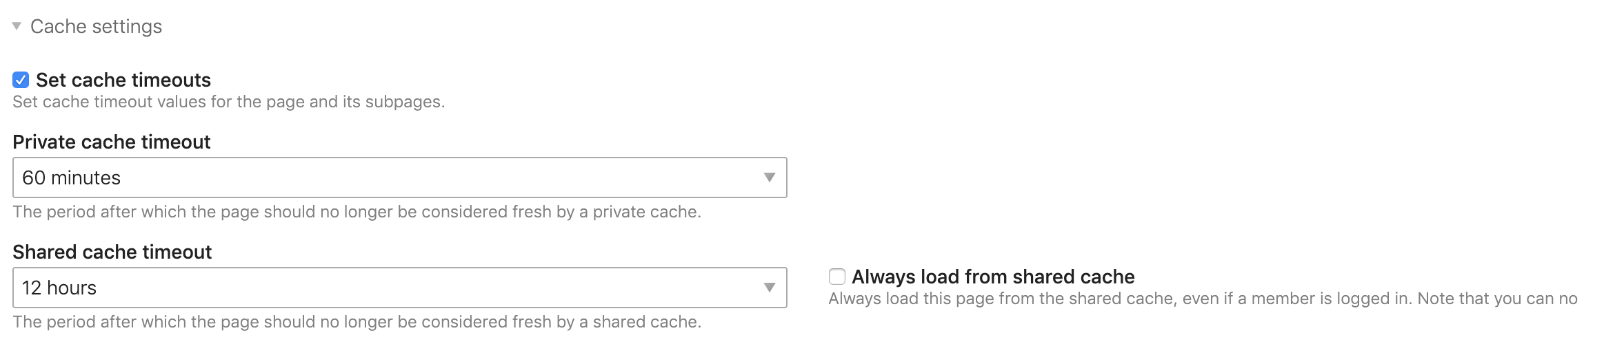Enable the Always load from shared cache checkbox
Screen dimensions: 1604x355
tap(836, 277)
